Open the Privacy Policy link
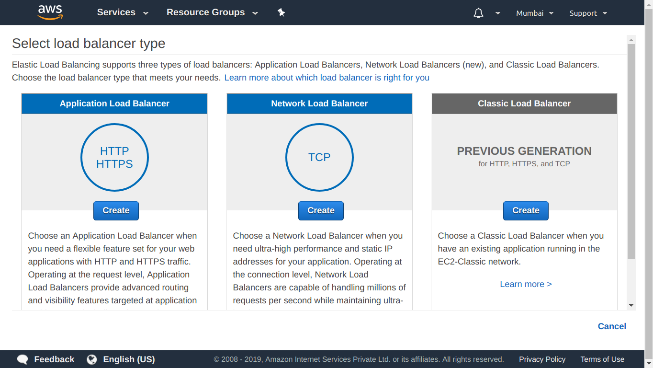653x368 pixels. click(x=542, y=359)
